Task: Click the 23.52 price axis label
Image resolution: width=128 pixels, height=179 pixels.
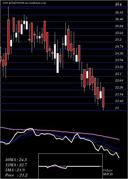Action: pyautogui.click(x=119, y=67)
